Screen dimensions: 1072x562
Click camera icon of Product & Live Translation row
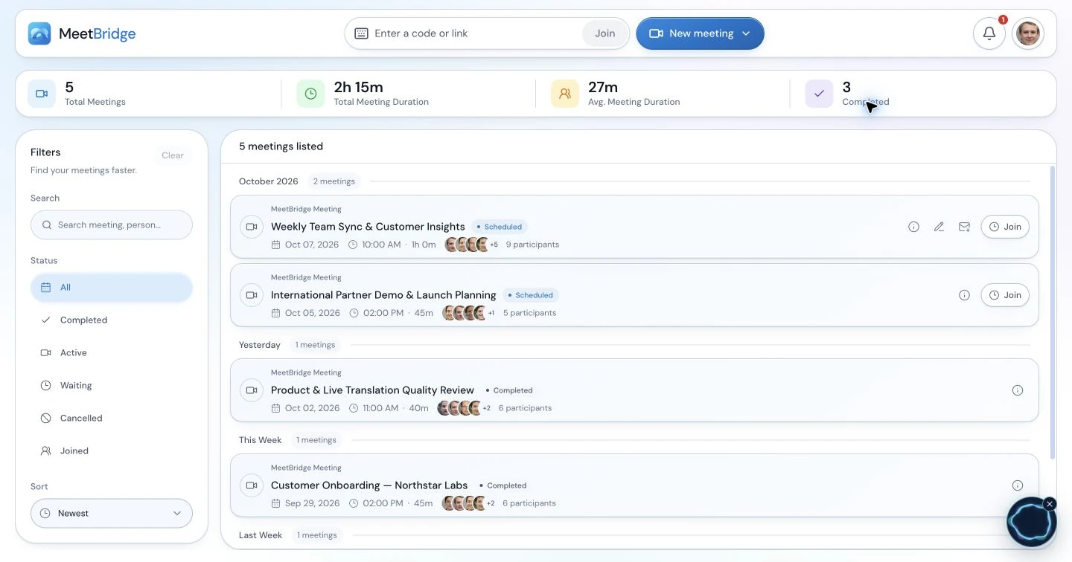252,390
